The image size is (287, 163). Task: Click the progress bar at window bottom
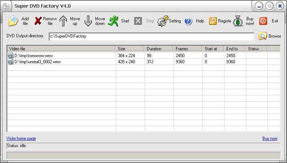coord(143,155)
